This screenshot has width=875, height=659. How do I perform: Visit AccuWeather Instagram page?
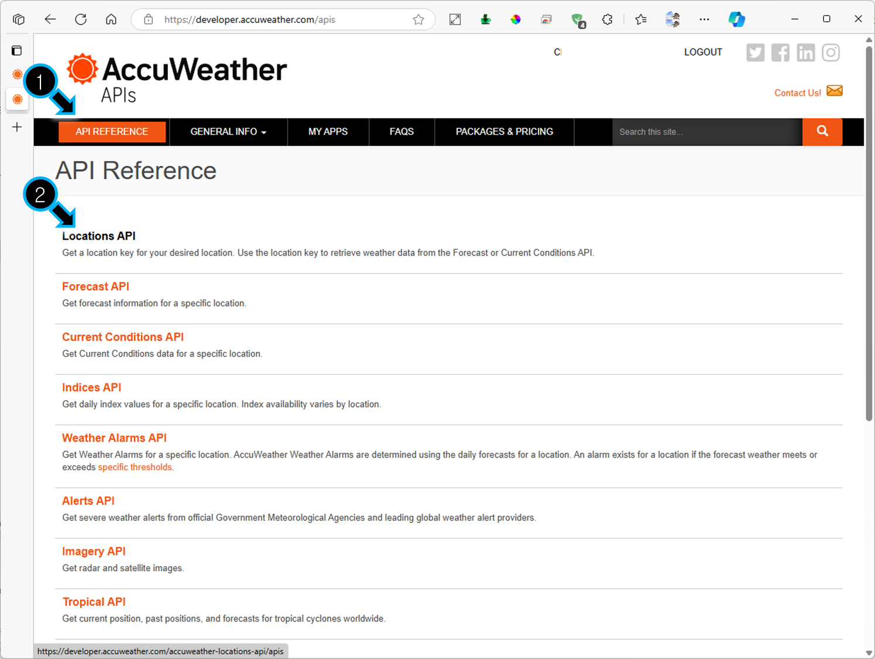coord(831,52)
